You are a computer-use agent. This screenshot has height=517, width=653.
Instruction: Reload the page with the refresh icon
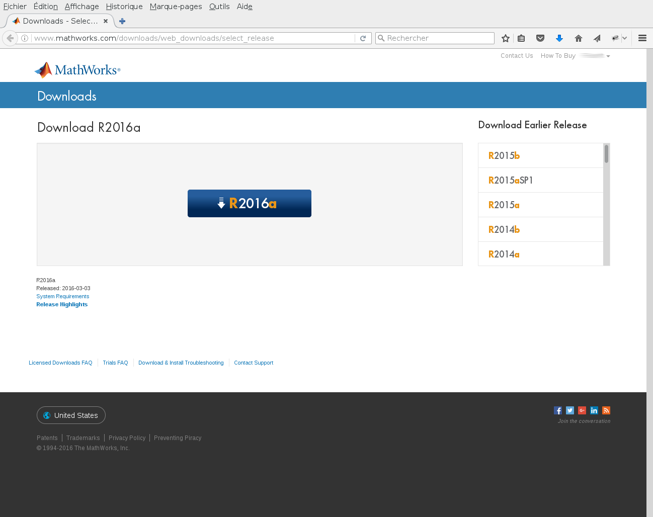363,38
